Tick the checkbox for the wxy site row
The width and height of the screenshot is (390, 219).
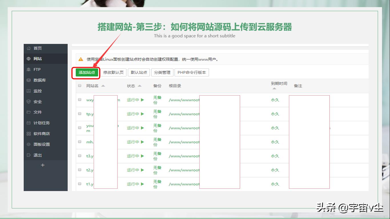click(80, 100)
